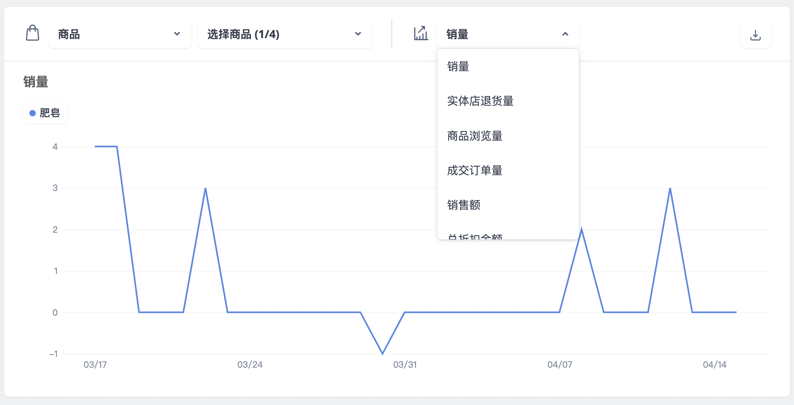Click the chart metric icon

click(421, 33)
